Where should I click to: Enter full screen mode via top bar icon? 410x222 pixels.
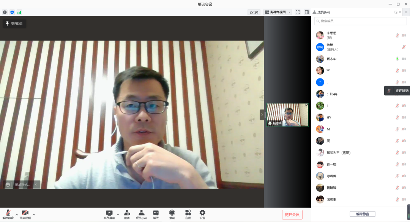(x=298, y=12)
